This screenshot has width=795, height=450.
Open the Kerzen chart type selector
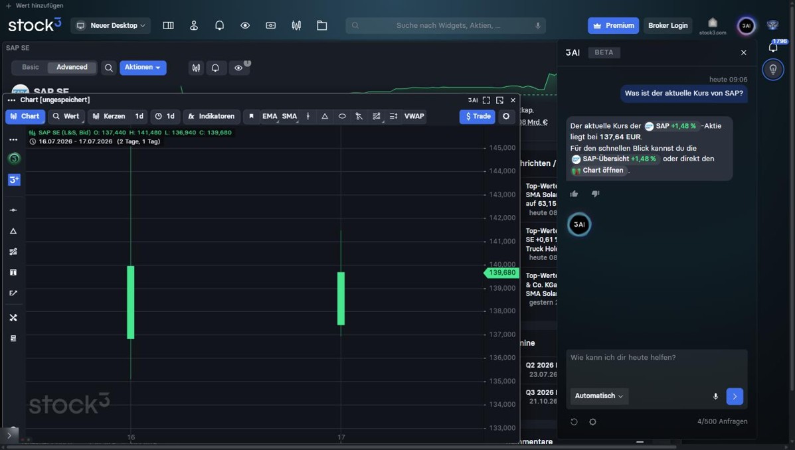pos(109,116)
